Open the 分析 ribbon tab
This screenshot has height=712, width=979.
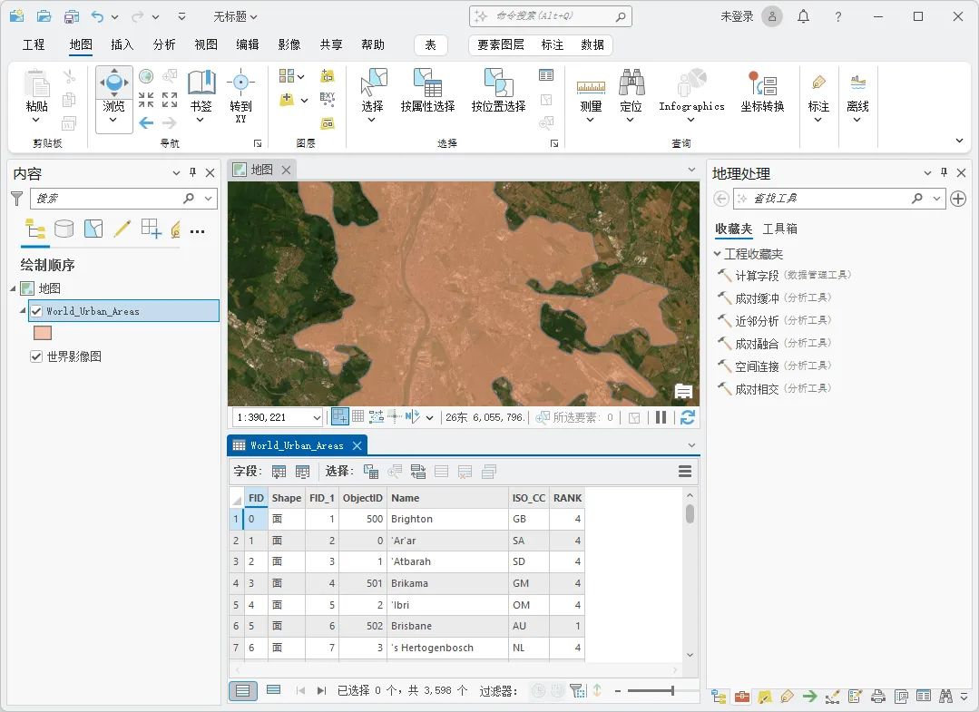pyautogui.click(x=164, y=44)
